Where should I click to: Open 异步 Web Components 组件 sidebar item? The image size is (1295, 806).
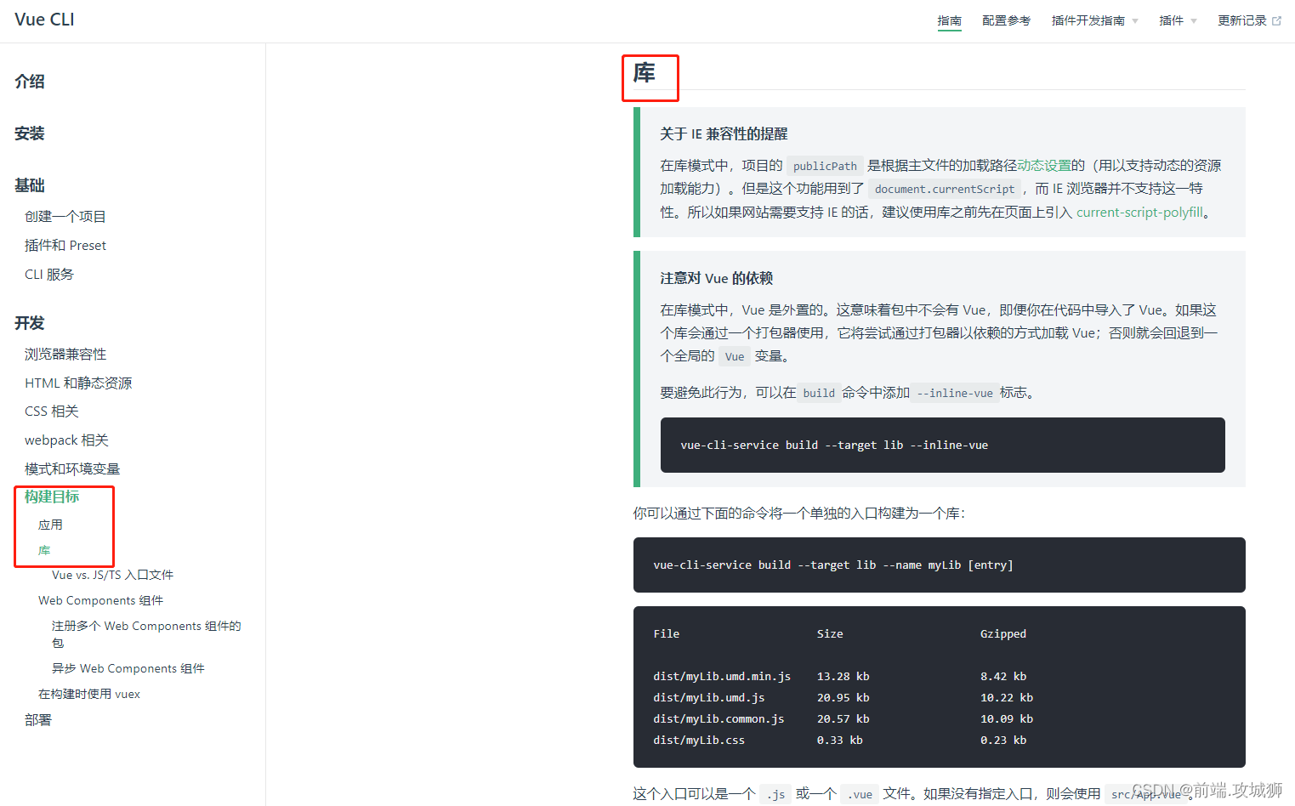pyautogui.click(x=128, y=669)
